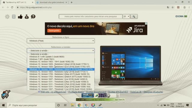Open the Designer @Leha342 link
This screenshot has width=192, height=108.
tap(153, 92)
